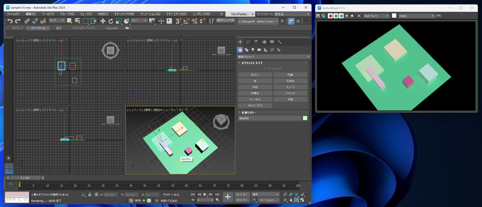Click the ピラミッド primitive button

coord(290,93)
